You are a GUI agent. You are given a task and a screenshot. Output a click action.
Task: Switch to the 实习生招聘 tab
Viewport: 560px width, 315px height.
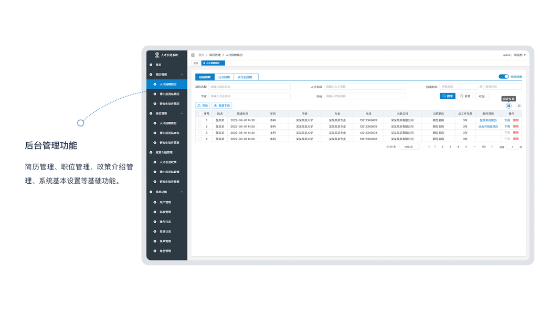click(245, 77)
